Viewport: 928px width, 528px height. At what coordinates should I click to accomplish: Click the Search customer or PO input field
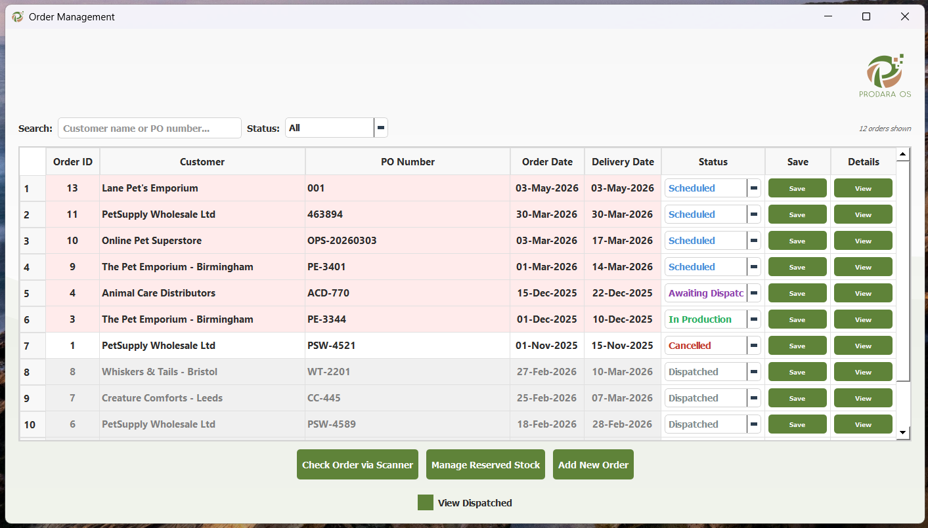tap(150, 128)
